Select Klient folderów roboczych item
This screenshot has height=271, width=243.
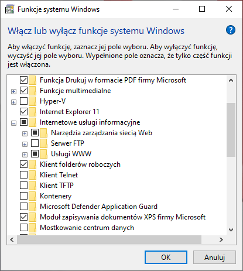click(80, 164)
